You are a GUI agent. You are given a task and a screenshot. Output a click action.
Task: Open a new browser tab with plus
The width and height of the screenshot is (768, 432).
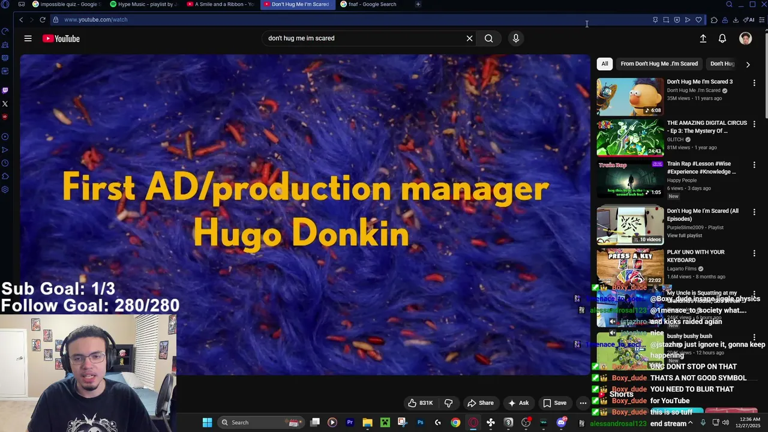418,4
